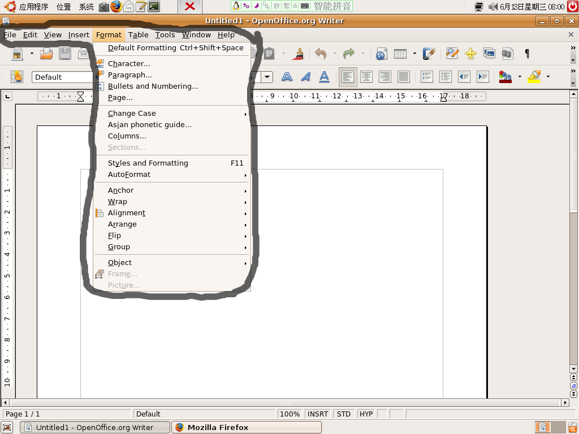Image resolution: width=579 pixels, height=434 pixels.
Task: Open the Navigator star icon
Action: point(470,54)
